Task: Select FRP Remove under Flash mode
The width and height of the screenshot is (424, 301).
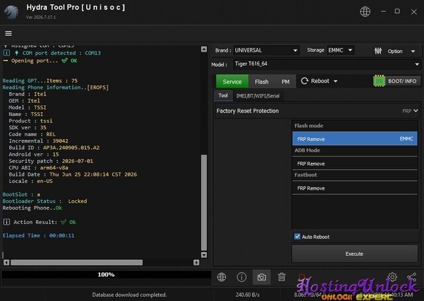Action: coord(355,139)
